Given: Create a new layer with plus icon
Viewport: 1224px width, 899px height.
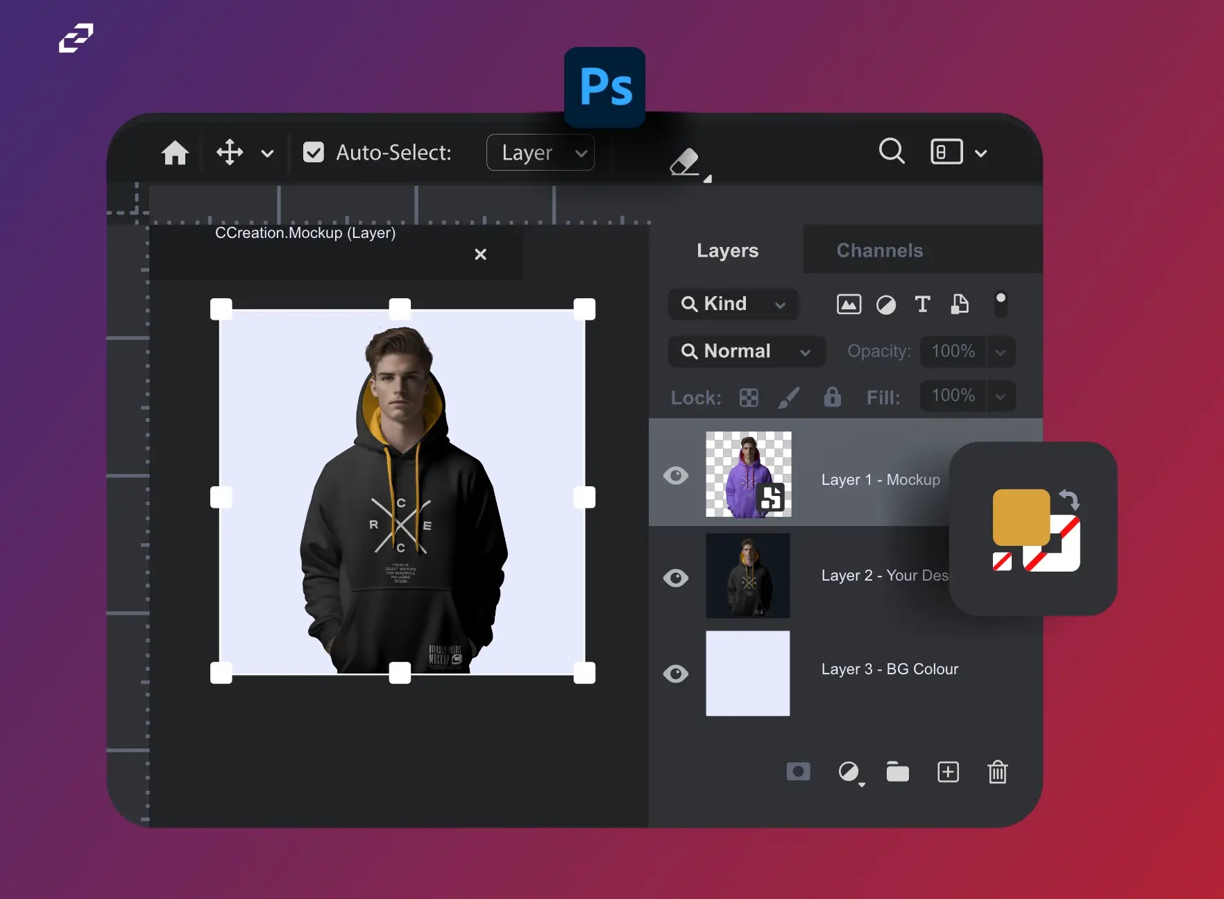Looking at the screenshot, I should [x=948, y=772].
